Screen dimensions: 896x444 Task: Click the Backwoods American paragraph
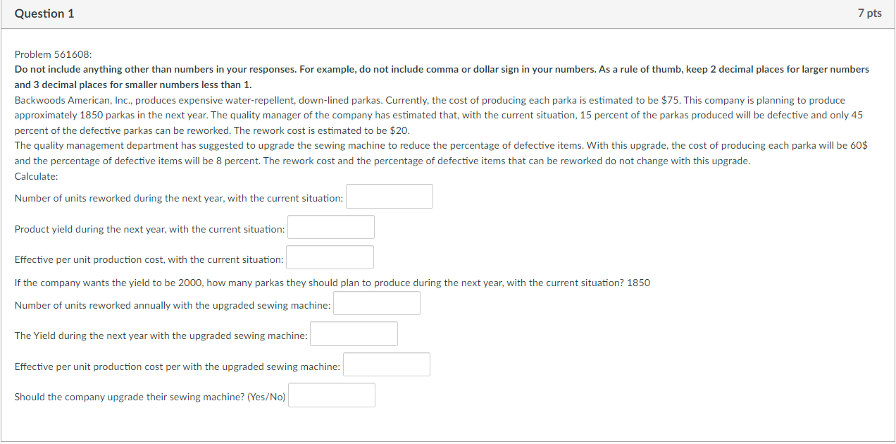pyautogui.click(x=437, y=115)
